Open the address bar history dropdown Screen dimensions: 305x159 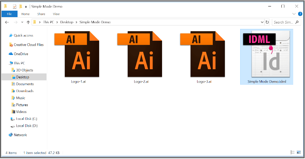coord(262,22)
